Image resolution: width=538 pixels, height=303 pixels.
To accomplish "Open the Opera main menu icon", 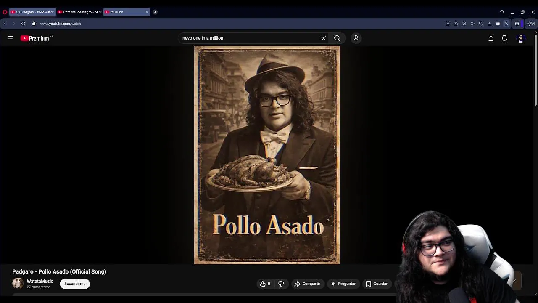I will click(x=5, y=12).
